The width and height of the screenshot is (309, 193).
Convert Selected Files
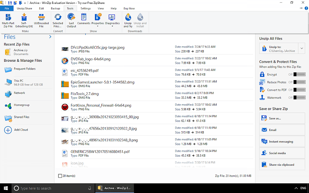coord(58,21)
